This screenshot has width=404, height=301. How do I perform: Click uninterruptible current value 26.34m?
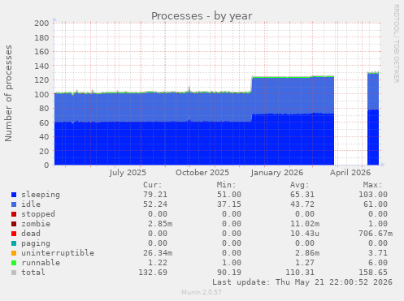tap(158, 253)
